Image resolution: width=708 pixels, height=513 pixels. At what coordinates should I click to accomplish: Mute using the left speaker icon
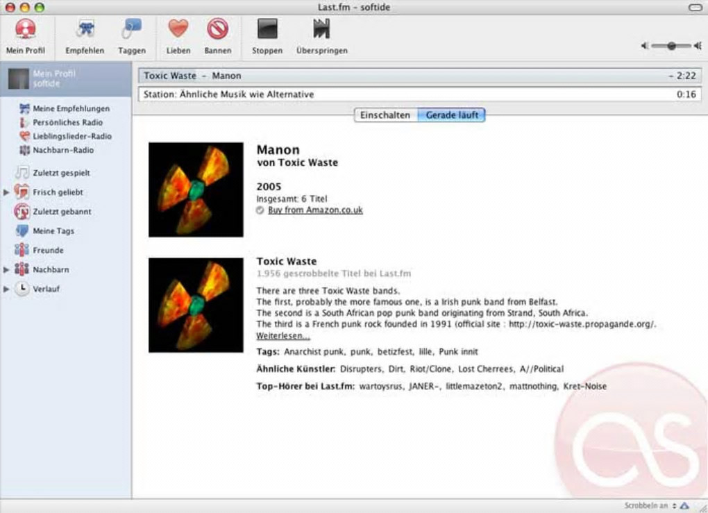point(644,46)
